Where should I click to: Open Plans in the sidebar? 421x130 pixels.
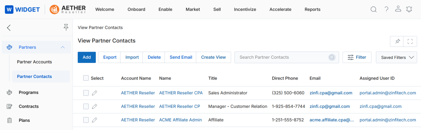point(24,121)
